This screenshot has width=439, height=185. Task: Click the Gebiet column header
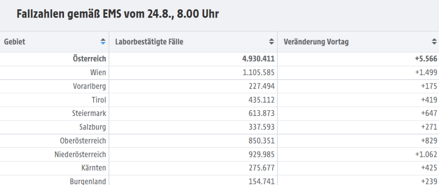[54, 42]
